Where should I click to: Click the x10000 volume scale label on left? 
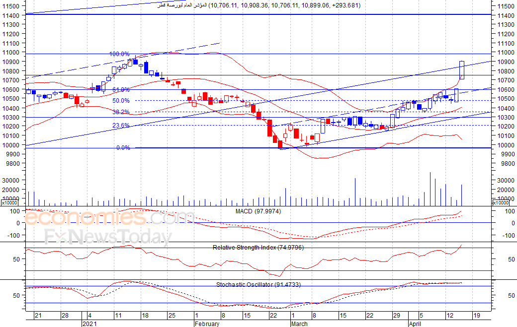pyautogui.click(x=10, y=202)
